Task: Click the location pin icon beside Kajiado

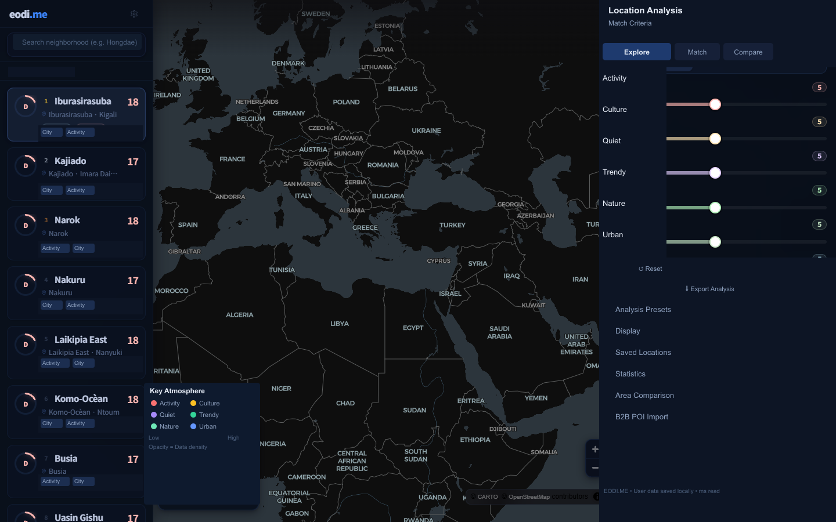Action: (44, 173)
